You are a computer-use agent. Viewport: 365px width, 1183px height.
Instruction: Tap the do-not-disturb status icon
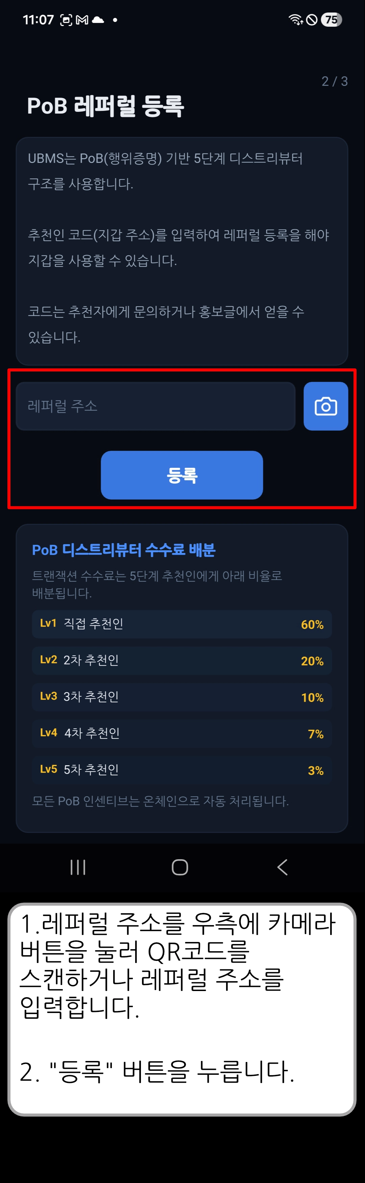pos(312,20)
